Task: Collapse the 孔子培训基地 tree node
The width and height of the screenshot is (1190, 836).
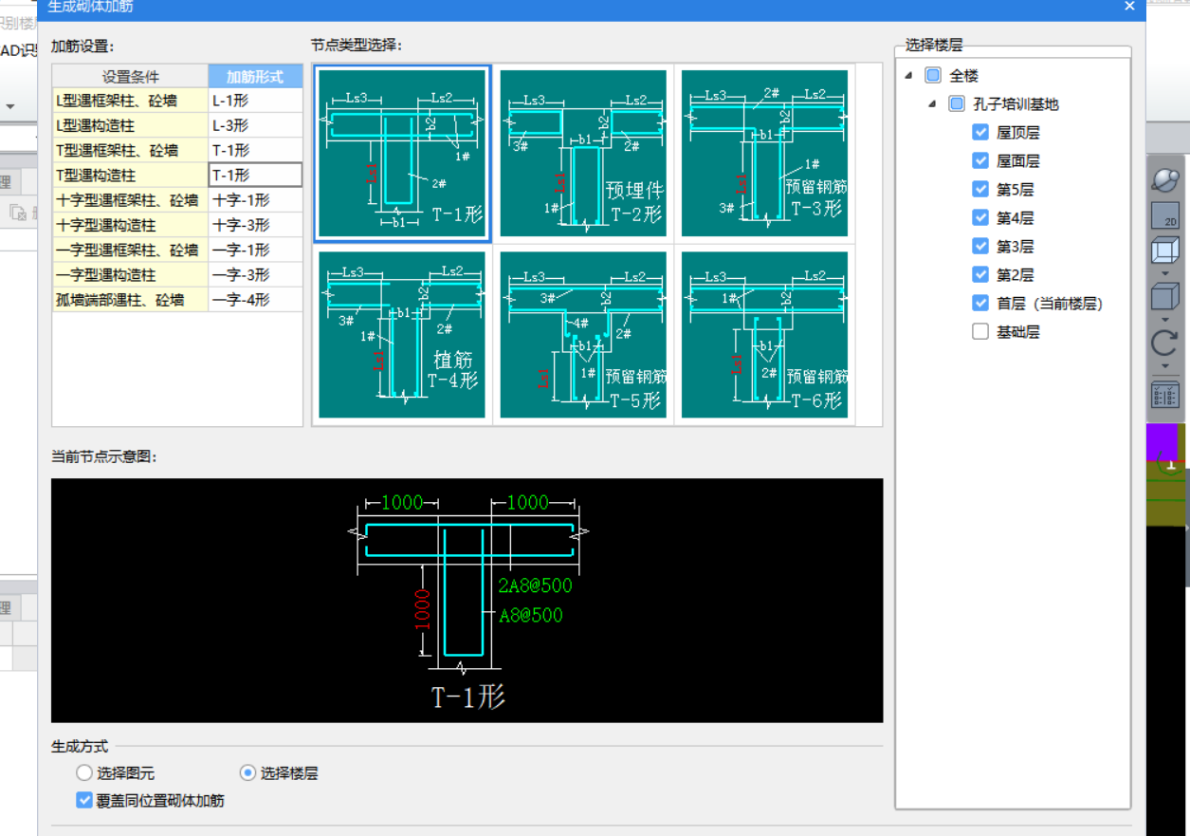Action: point(932,104)
